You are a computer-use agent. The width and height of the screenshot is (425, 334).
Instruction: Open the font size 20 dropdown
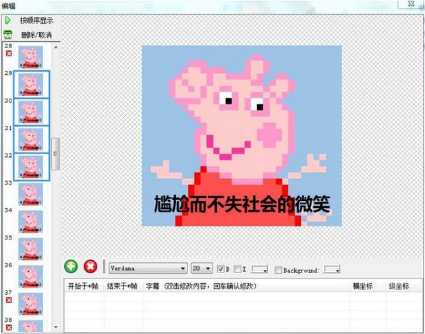[x=202, y=268]
